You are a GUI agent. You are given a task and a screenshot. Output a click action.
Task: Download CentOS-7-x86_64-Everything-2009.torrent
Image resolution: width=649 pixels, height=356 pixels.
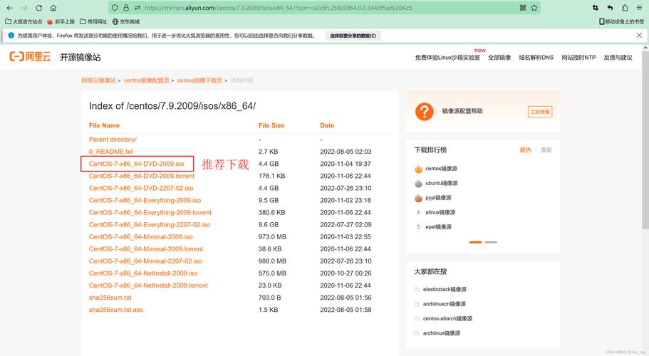(x=150, y=212)
